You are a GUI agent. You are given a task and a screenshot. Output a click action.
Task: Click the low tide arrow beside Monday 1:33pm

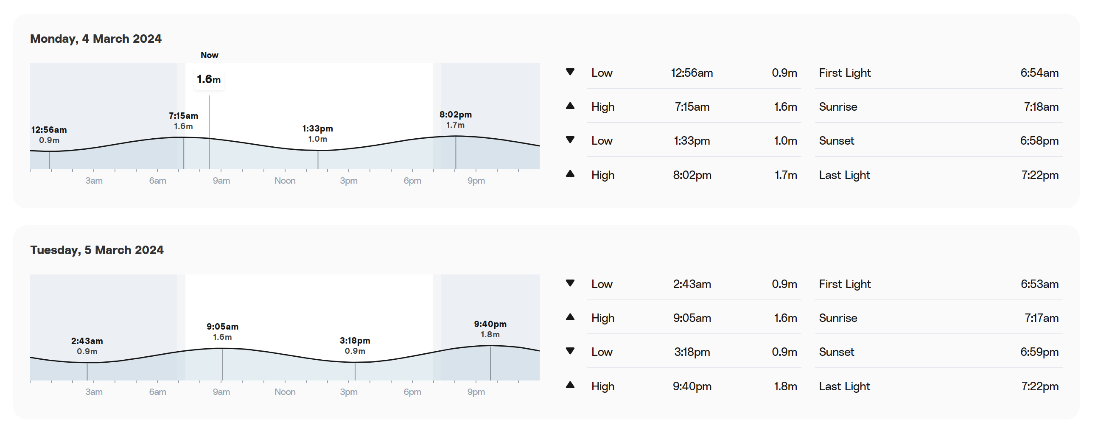tap(570, 140)
